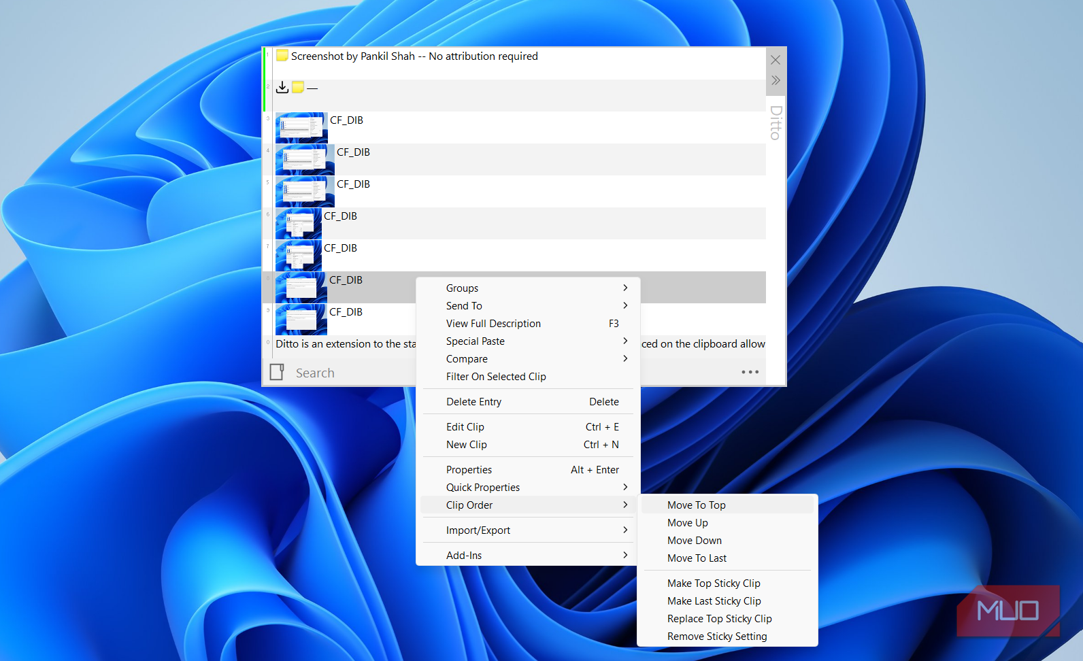
Task: Choose Move To Last in the submenu
Action: [x=727, y=558]
